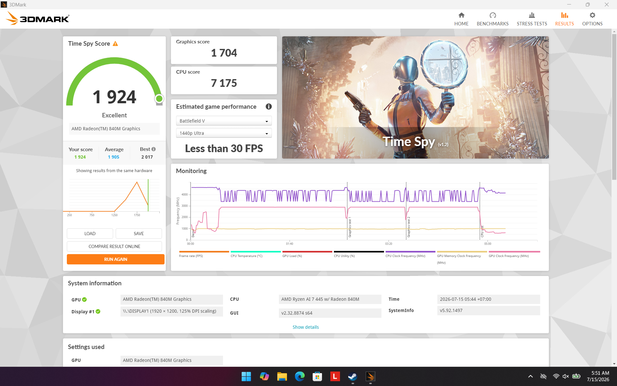Click the GPU green checkmark icon
Viewport: 617px width, 386px height.
(85, 299)
